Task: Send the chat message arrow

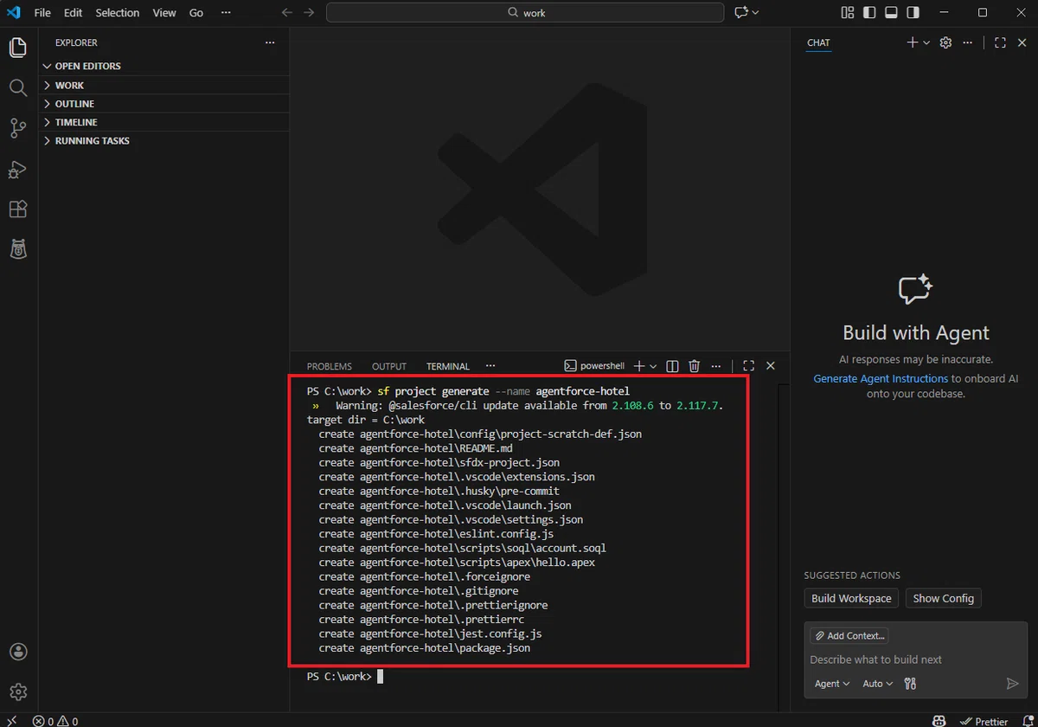Action: point(1012,684)
